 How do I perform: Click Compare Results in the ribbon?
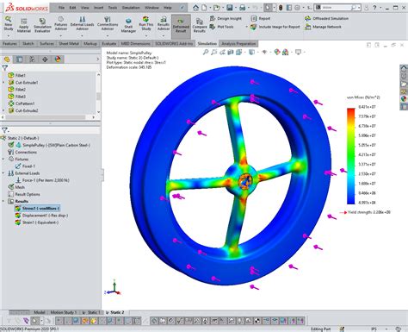200,25
